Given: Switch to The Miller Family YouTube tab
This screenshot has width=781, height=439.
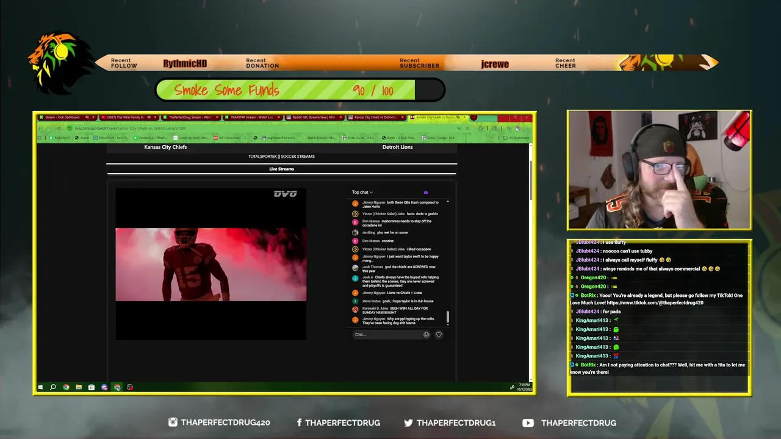Looking at the screenshot, I should pos(128,117).
